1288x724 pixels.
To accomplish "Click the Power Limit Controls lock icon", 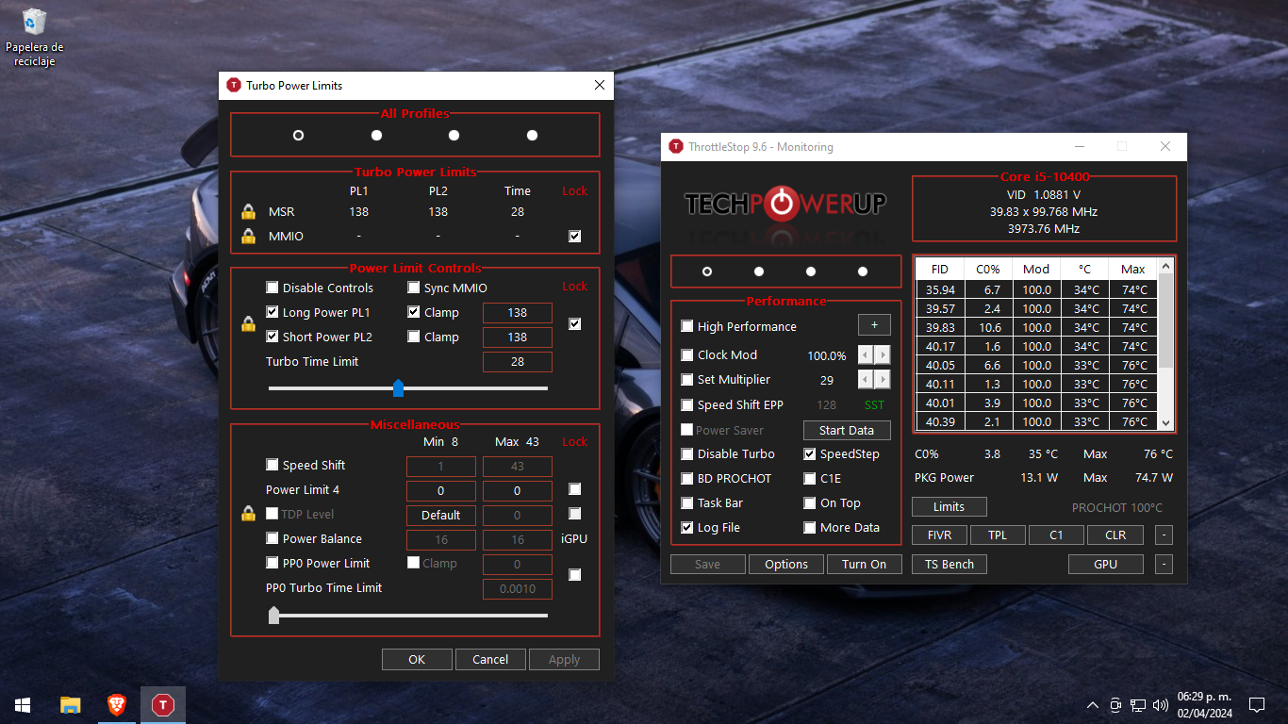I will pyautogui.click(x=249, y=323).
